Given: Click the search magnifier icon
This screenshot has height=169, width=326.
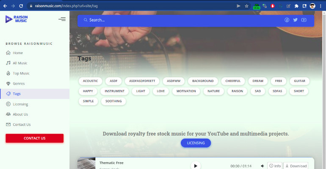Looking at the screenshot, I should pos(86,20).
